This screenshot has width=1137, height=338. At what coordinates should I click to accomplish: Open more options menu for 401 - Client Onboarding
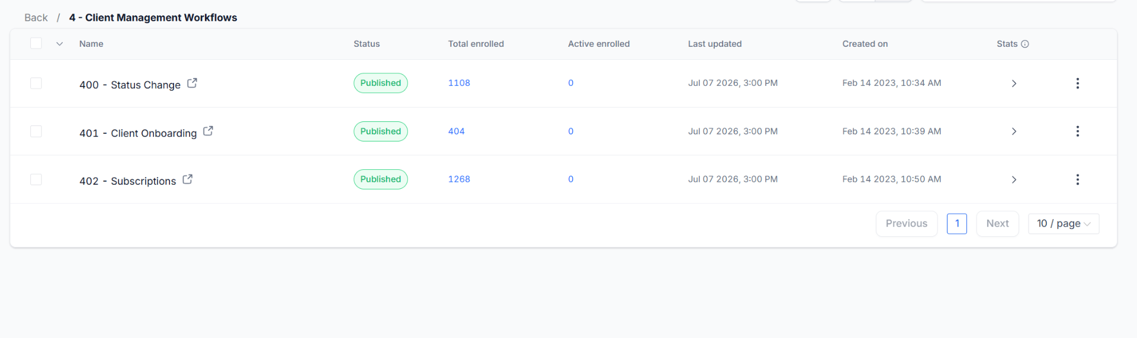click(1077, 131)
